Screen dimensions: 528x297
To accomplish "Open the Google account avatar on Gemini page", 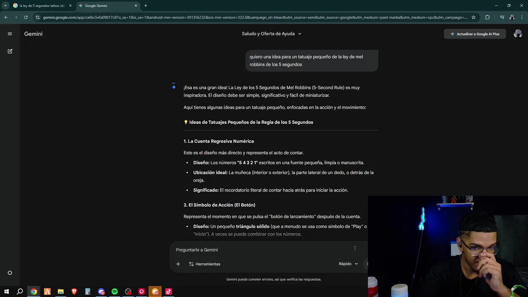I will pyautogui.click(x=518, y=34).
